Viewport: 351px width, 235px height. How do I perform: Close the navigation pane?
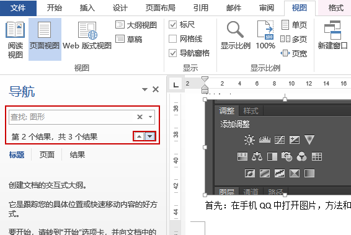point(156,89)
